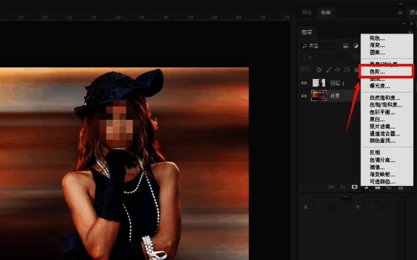The height and width of the screenshot is (260, 417).
Task: Click the link layers icon
Action: 331,186
